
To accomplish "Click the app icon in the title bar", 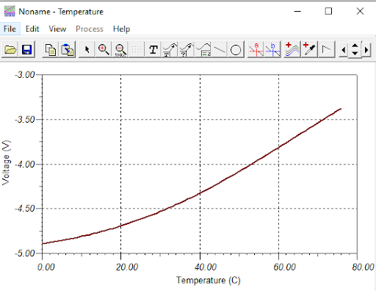I will [x=10, y=11].
